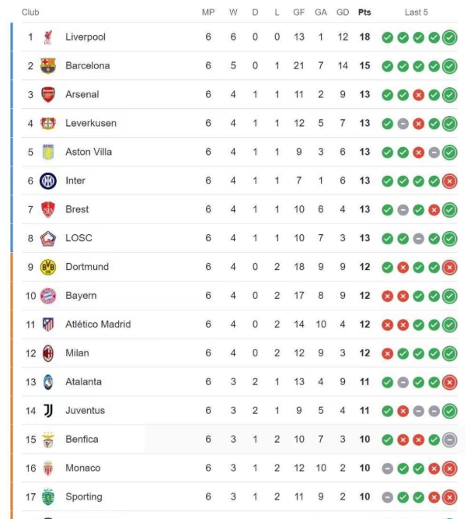Select the Juventus J logo
The height and width of the screenshot is (519, 467).
(48, 411)
